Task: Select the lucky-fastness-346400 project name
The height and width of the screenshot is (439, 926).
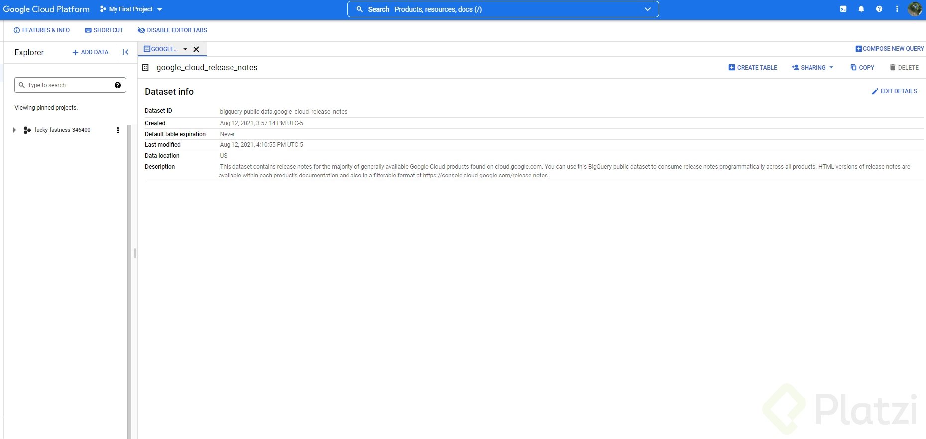Action: tap(63, 130)
